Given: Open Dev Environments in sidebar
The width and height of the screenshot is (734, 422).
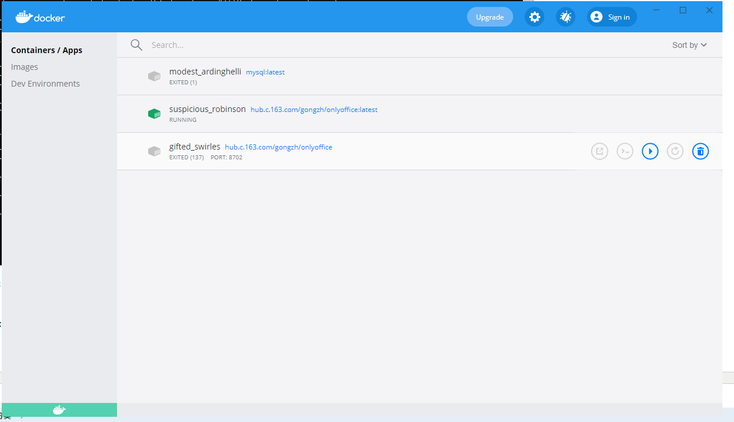Looking at the screenshot, I should pyautogui.click(x=46, y=84).
